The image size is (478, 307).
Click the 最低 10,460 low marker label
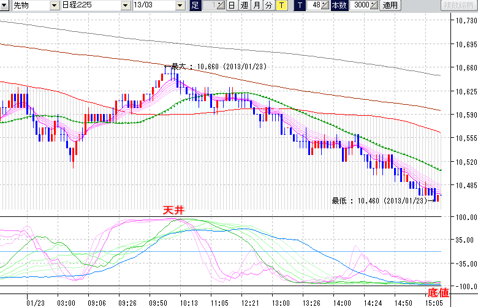(379, 200)
